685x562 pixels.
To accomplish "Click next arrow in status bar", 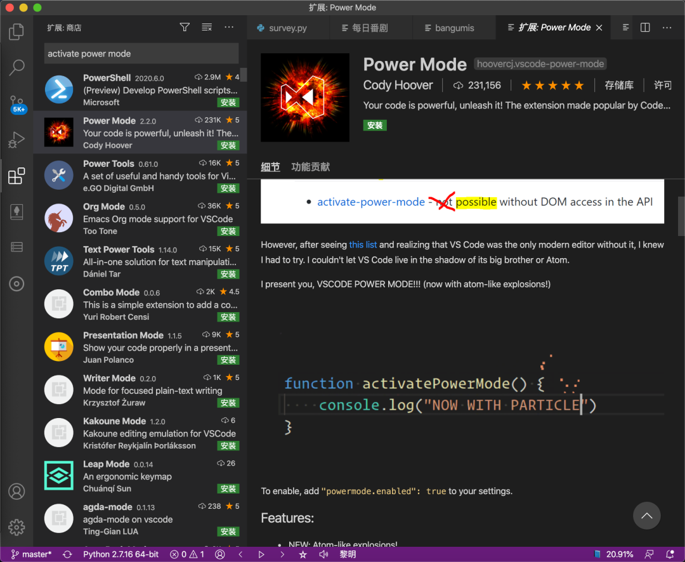I will (282, 554).
